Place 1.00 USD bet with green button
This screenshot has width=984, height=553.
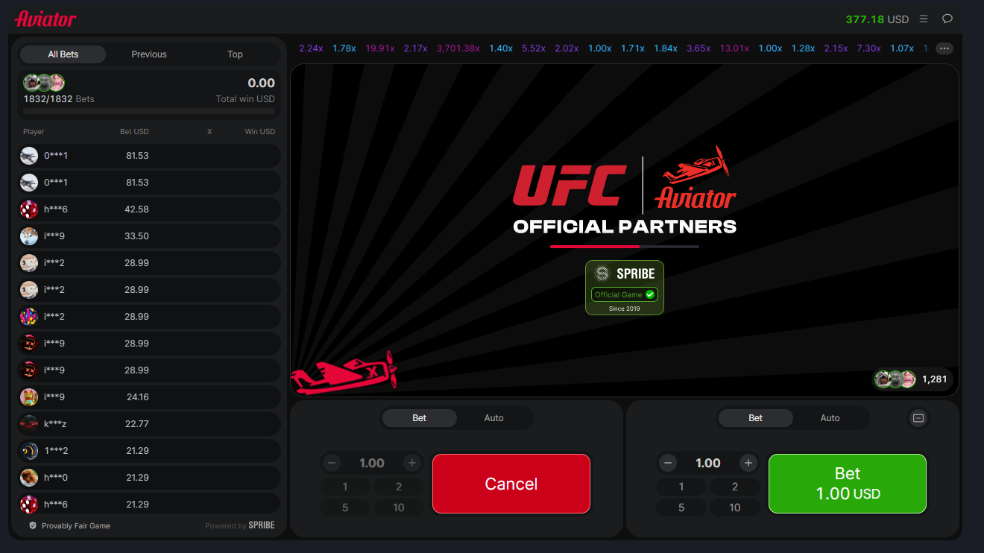click(848, 484)
